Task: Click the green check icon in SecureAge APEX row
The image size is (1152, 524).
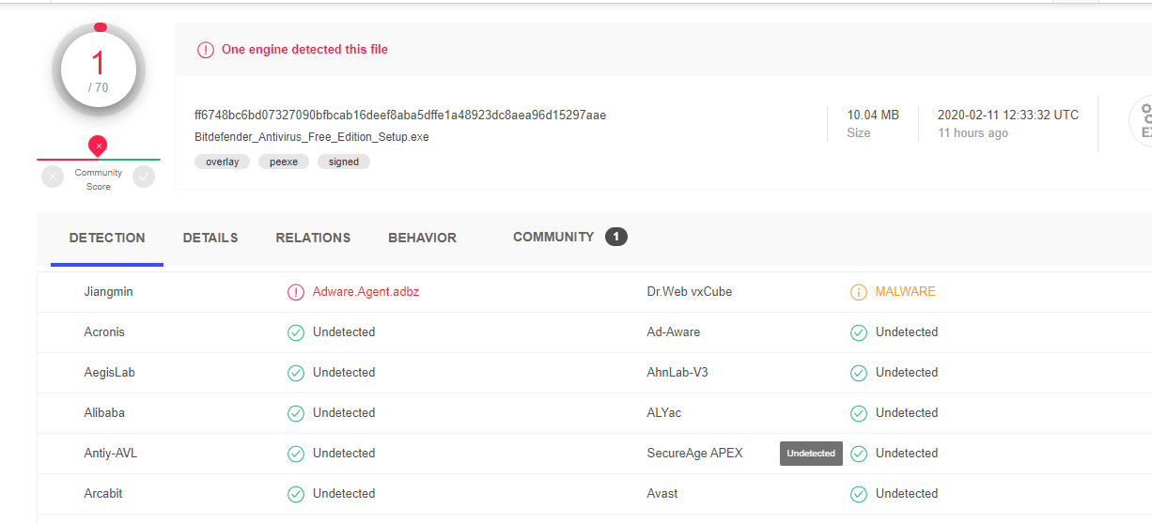Action: pos(859,454)
